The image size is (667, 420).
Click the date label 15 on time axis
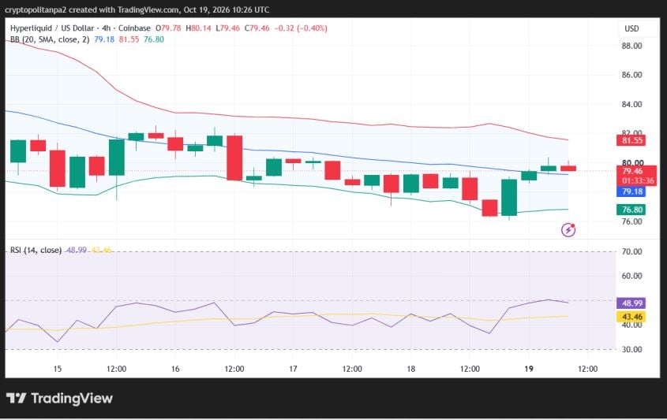click(x=58, y=369)
